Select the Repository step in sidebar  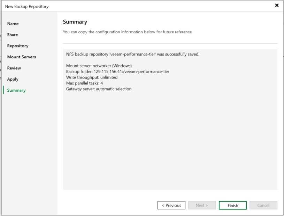coord(18,46)
